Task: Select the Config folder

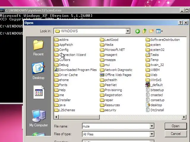Action: pos(61,50)
